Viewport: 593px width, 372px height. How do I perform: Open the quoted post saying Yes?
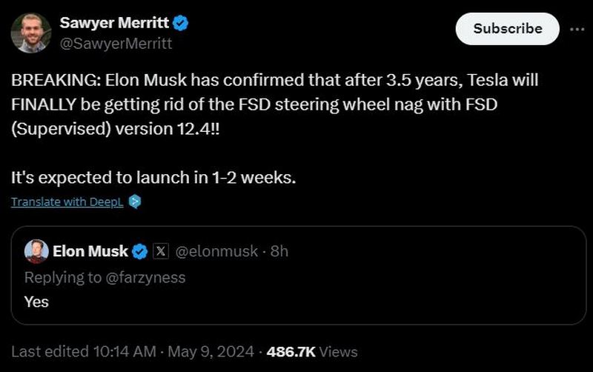pyautogui.click(x=296, y=302)
